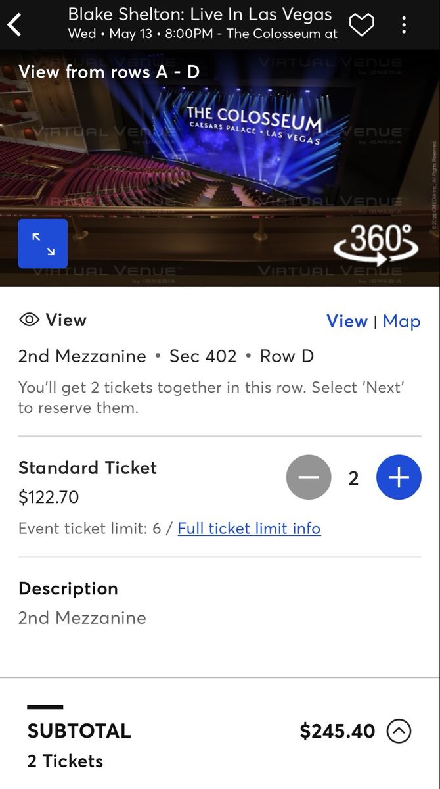Tap the Blake Shelton event title
The width and height of the screenshot is (440, 789).
pyautogui.click(x=200, y=14)
